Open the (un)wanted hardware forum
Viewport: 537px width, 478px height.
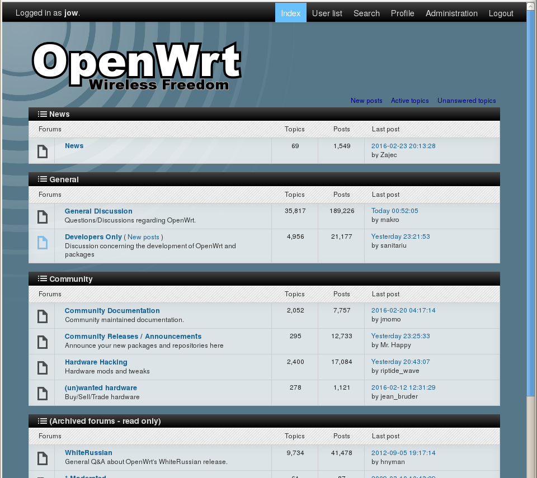101,388
